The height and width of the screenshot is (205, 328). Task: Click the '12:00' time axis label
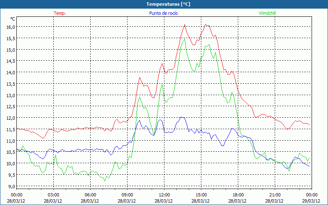coord(164,195)
